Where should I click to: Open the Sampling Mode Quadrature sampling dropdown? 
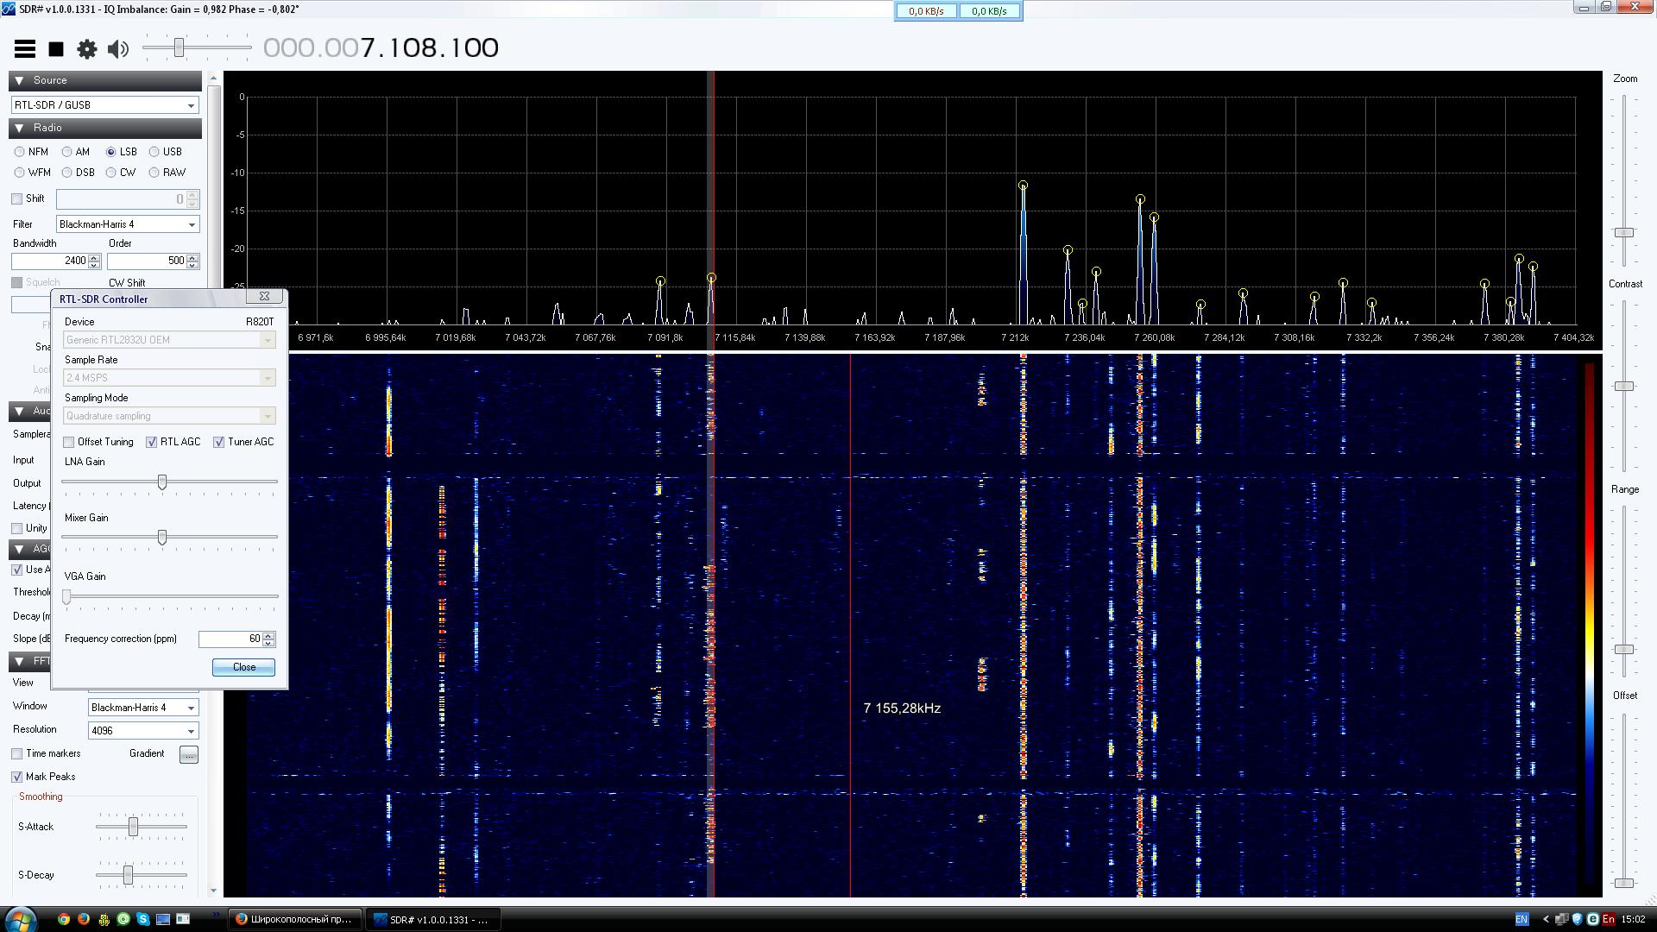click(169, 416)
